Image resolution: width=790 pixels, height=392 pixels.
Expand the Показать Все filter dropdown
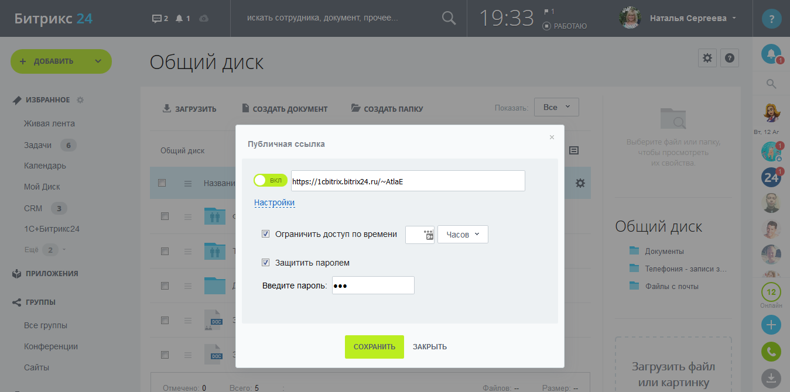[x=556, y=108]
